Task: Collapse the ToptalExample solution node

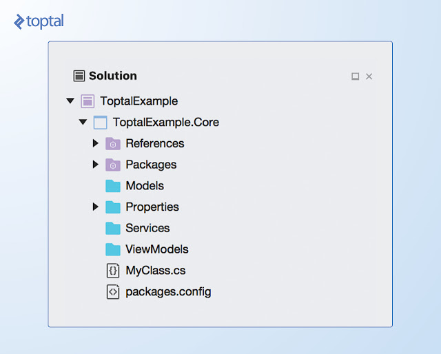Action: (70, 101)
